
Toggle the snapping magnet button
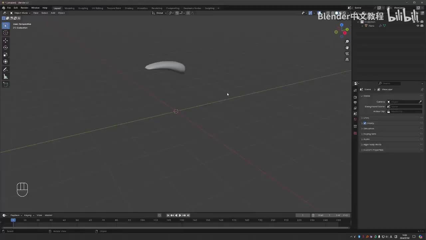pyautogui.click(x=177, y=13)
